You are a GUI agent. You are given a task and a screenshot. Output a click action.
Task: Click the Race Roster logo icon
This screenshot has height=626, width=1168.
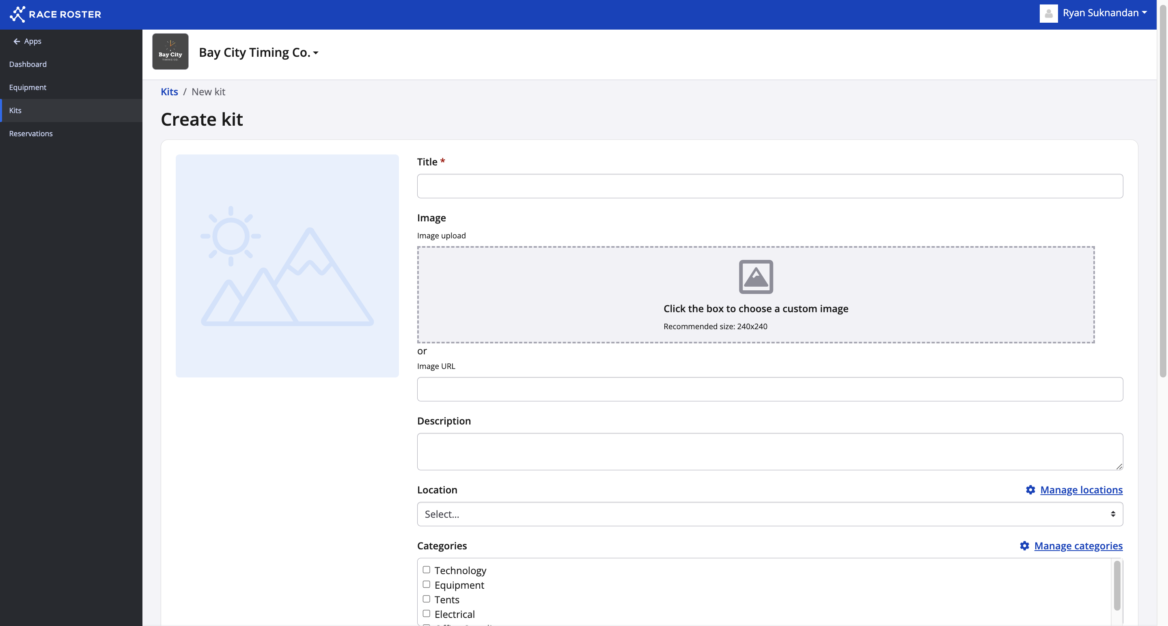pyautogui.click(x=17, y=14)
